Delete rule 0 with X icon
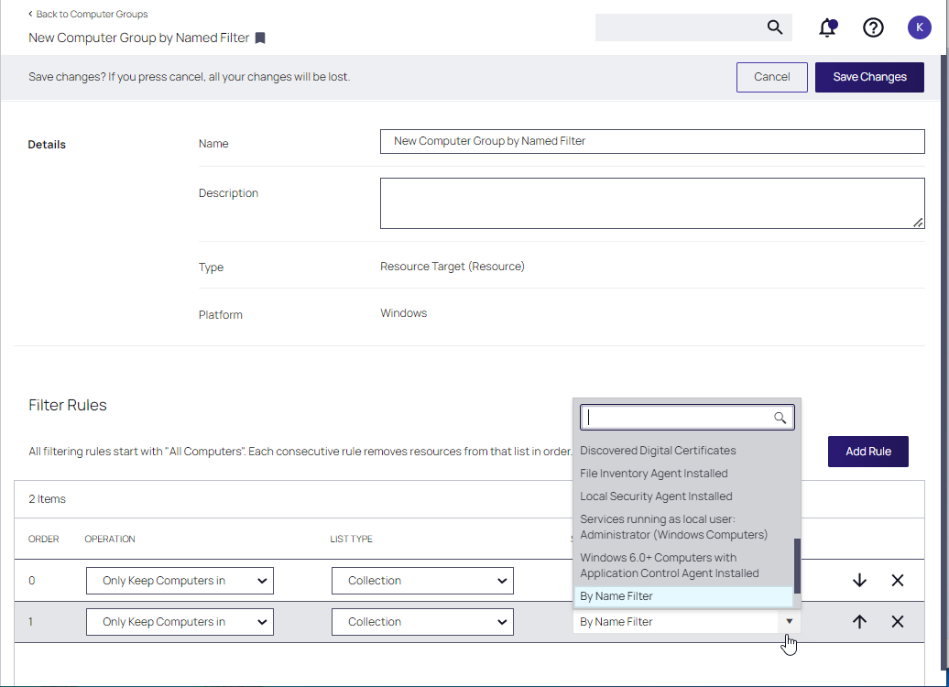949x687 pixels. 898,581
